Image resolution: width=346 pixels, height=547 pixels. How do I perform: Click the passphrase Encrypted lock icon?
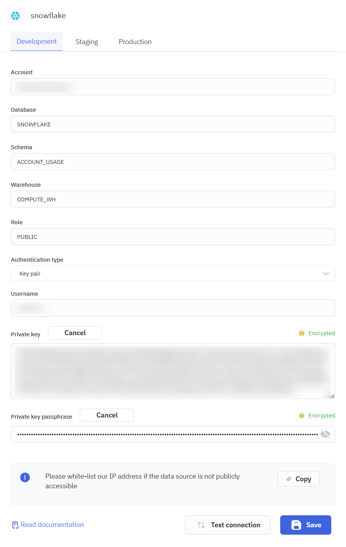(x=301, y=416)
